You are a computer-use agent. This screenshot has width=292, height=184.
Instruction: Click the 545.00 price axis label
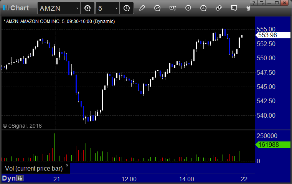pos(266,87)
